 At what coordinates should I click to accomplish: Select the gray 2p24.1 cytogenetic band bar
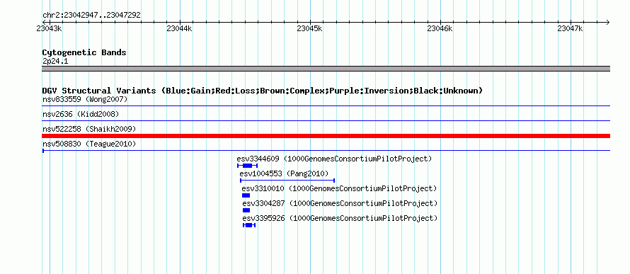coord(326,69)
